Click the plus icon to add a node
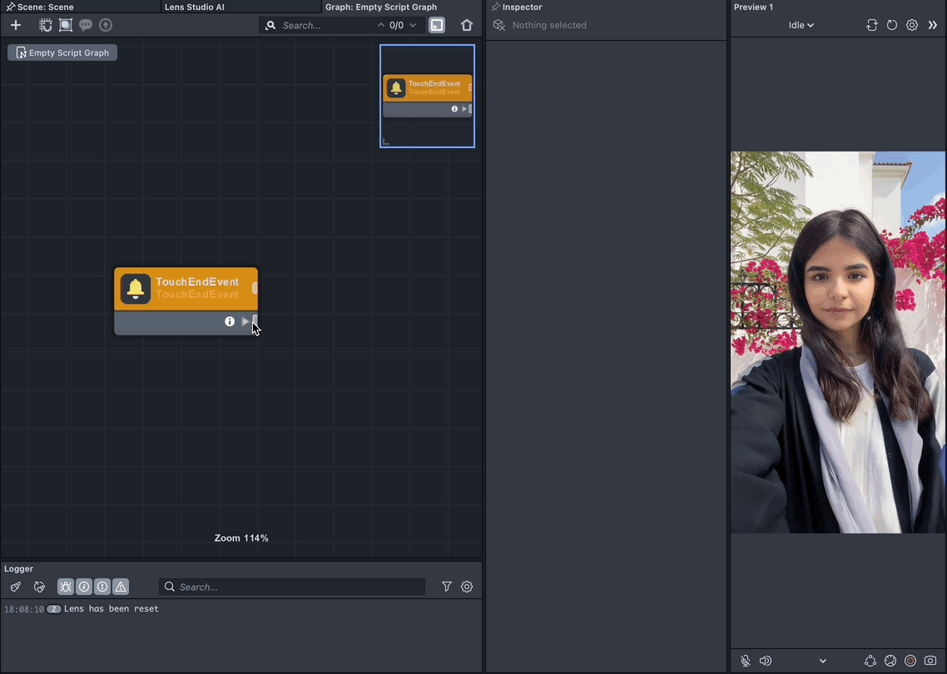Viewport: 947px width, 674px height. click(x=16, y=25)
